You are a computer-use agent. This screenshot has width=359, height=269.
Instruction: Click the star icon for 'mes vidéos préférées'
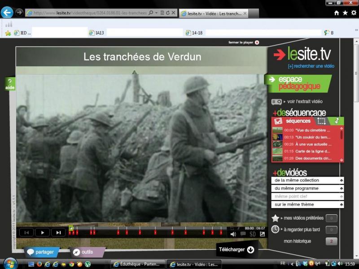275,218
